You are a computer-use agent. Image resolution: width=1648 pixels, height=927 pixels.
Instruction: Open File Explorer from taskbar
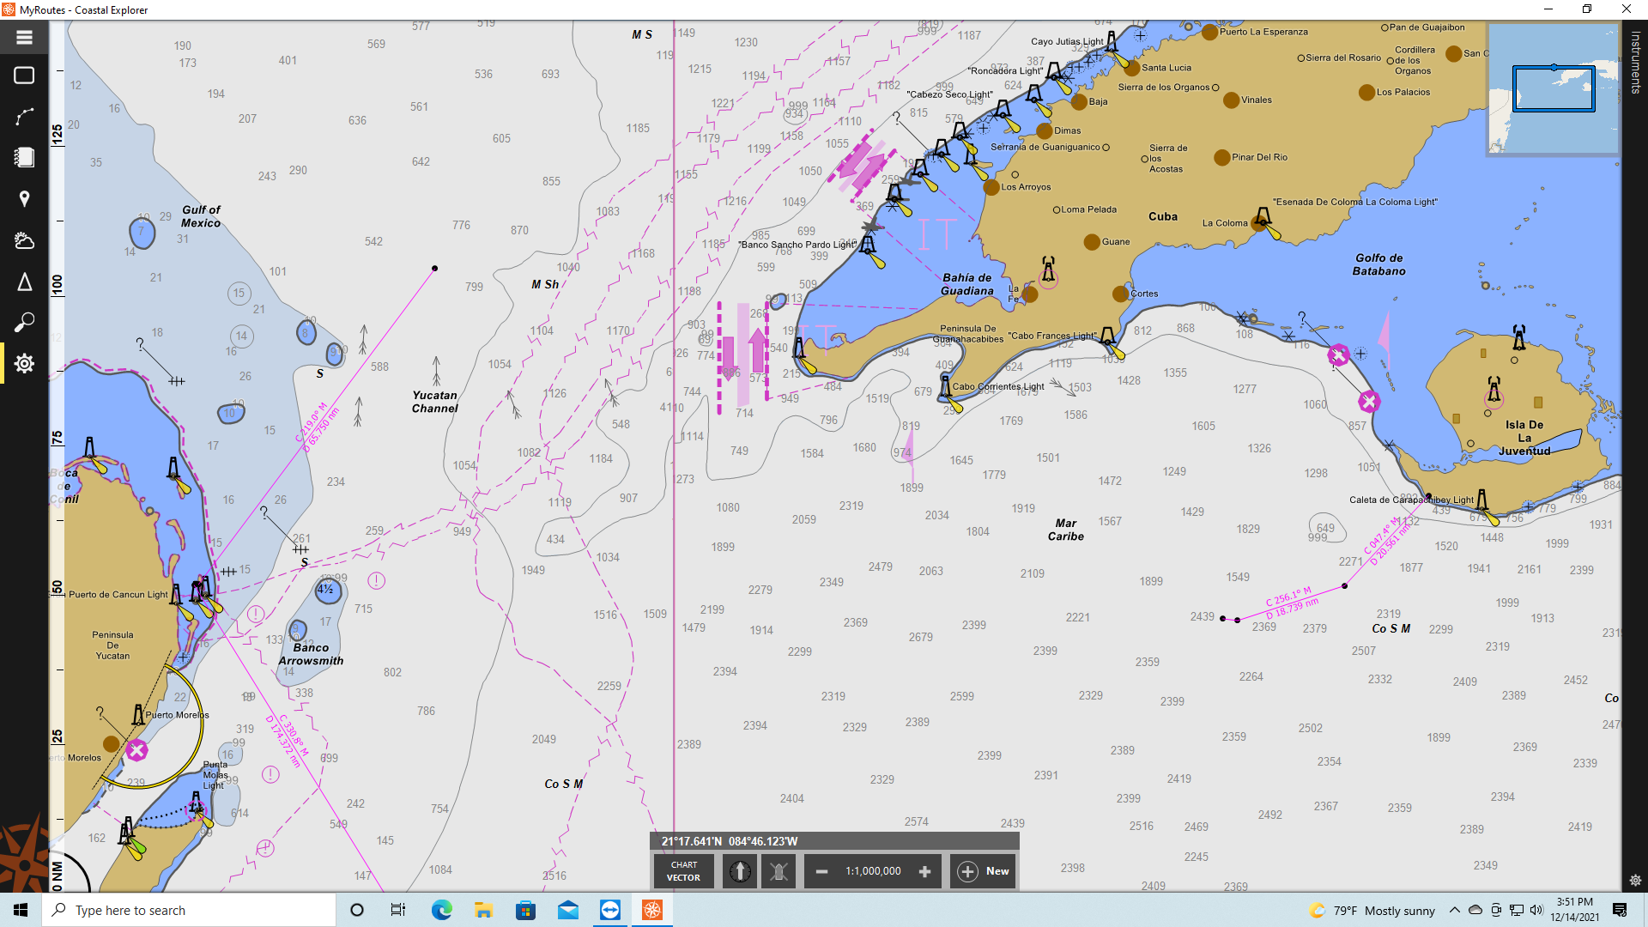[483, 910]
